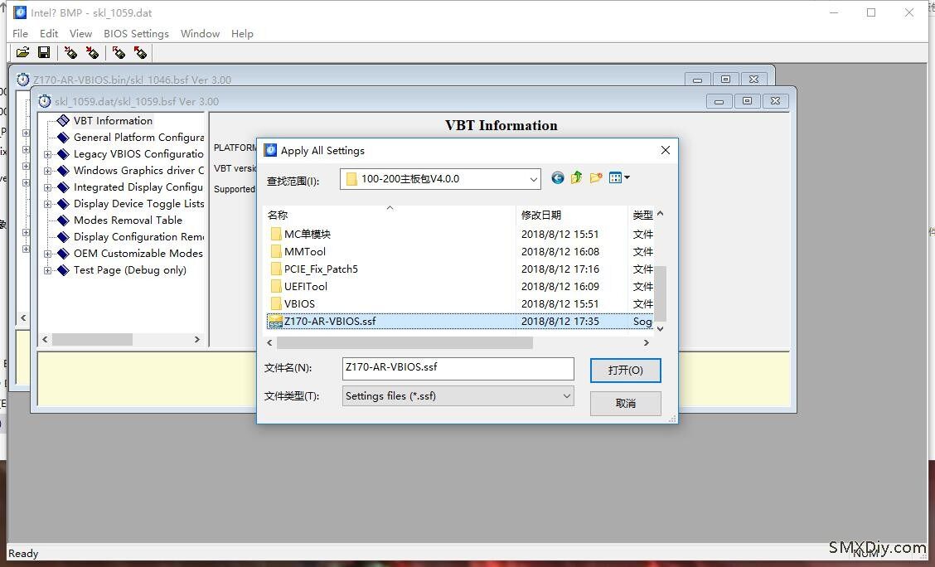This screenshot has width=935, height=567.
Task: Expand the Legacy VBIOS Configuratio tree node
Action: coord(48,154)
